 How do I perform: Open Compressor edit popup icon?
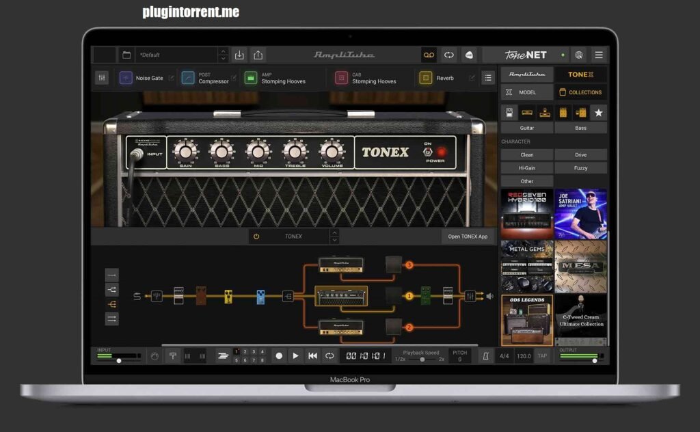(234, 78)
